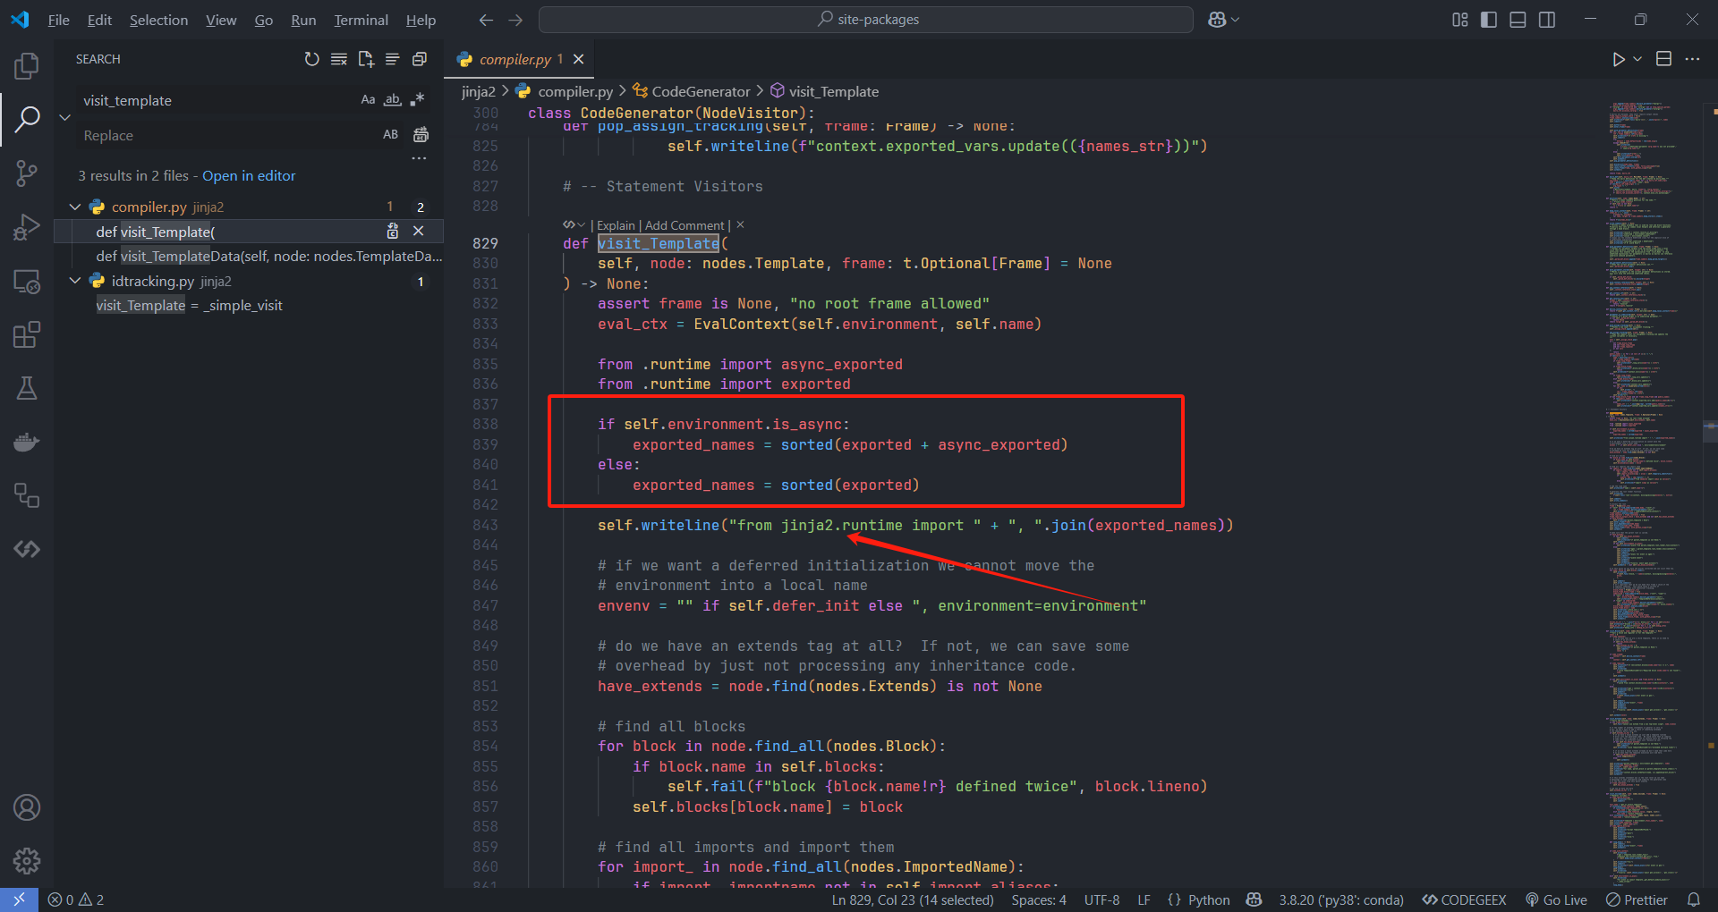Open Source Control view
Screen dimensions: 1718x912
27,173
